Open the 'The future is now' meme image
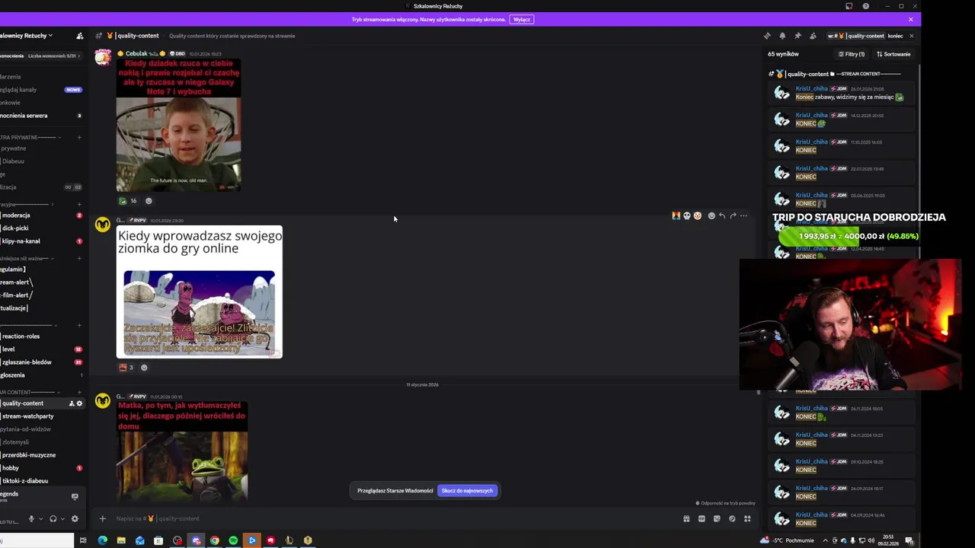 click(x=178, y=125)
